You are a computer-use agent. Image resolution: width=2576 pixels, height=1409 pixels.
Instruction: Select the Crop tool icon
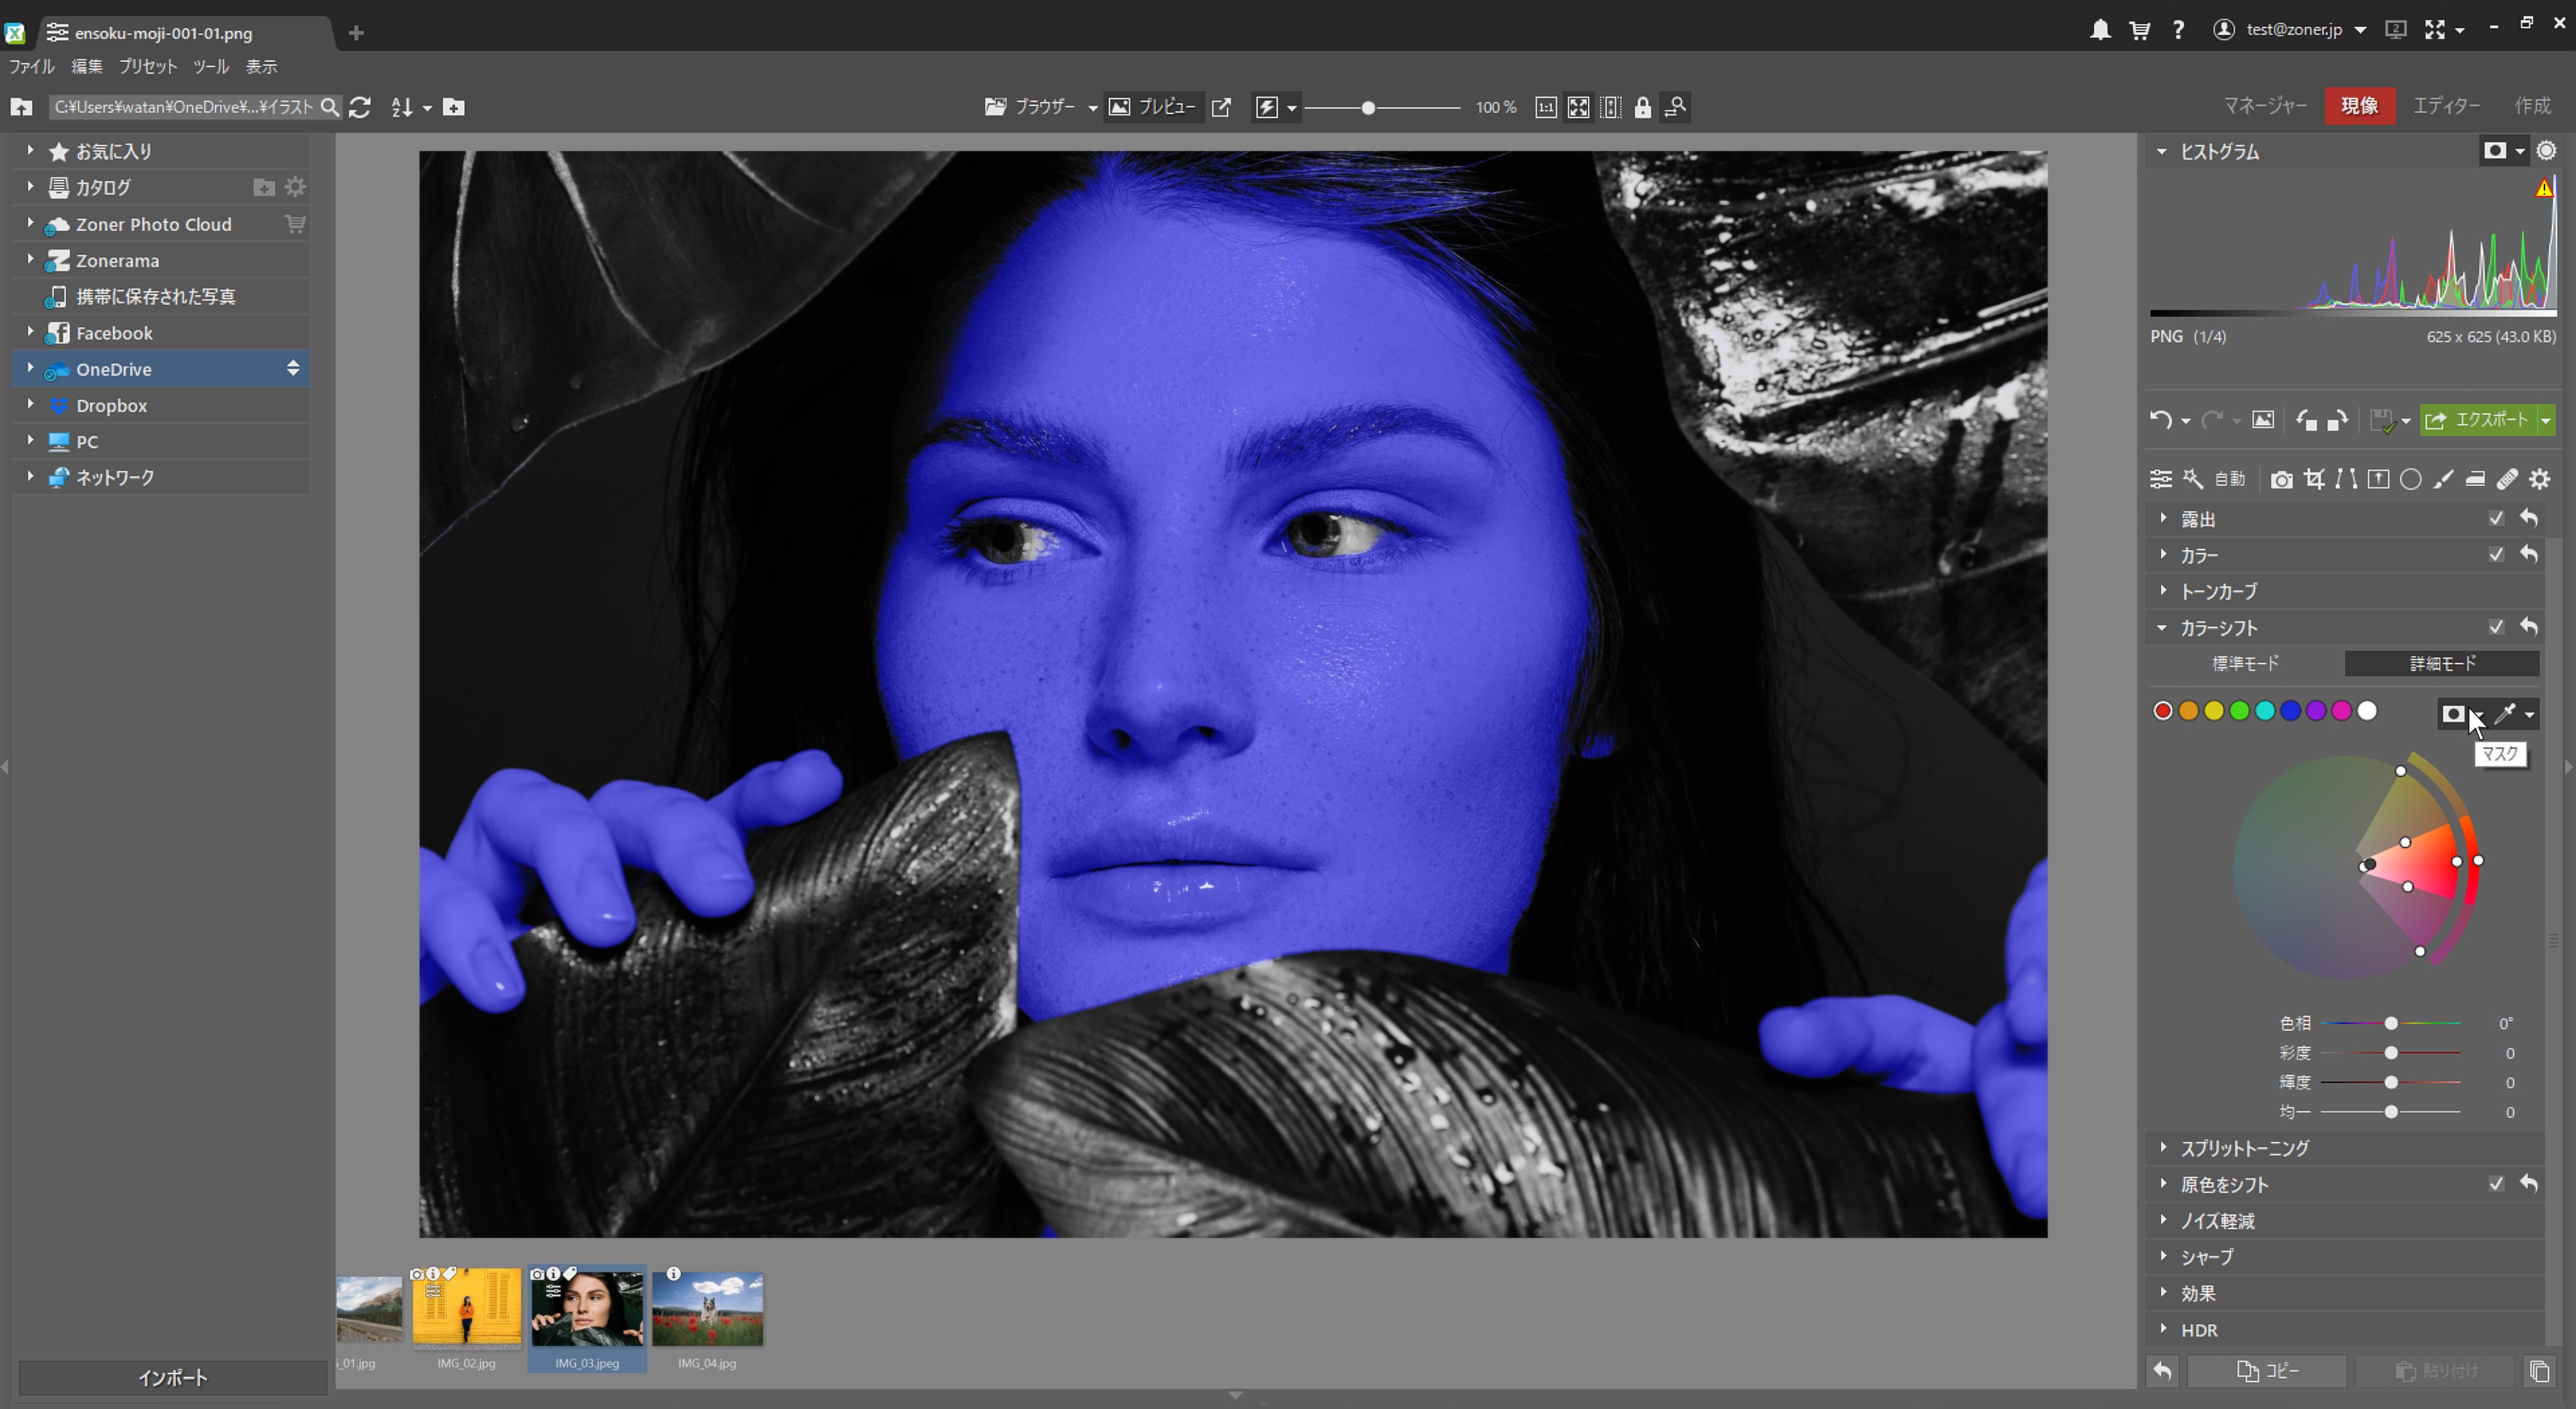[x=2314, y=479]
